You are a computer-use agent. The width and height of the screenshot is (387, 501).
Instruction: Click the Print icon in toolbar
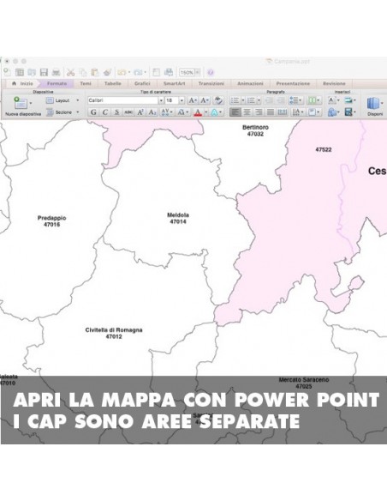click(x=57, y=73)
